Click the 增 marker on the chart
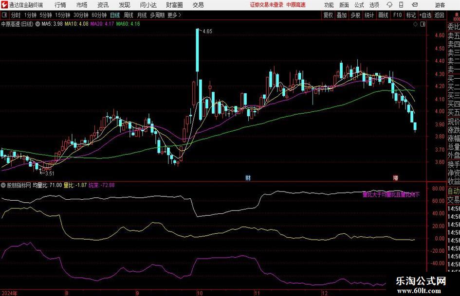460x296 pixels. click(x=396, y=178)
